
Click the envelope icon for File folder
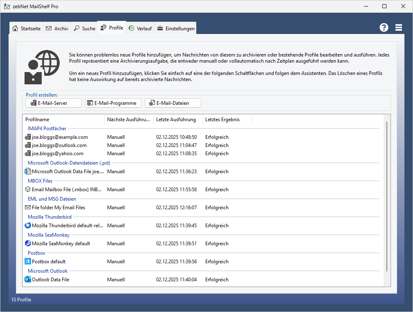point(28,208)
